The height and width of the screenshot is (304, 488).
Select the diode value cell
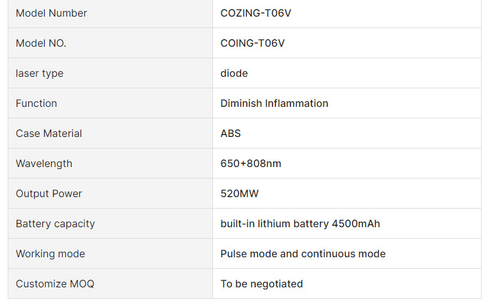(x=234, y=74)
